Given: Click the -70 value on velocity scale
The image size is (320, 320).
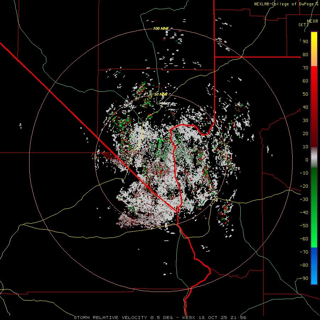Looking at the screenshot, I should click(304, 252).
